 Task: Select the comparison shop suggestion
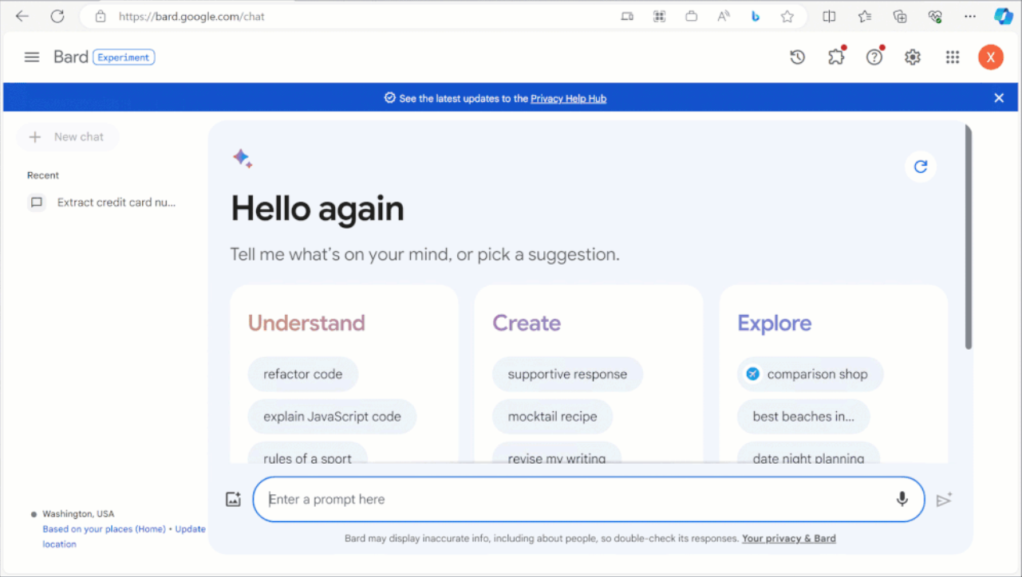pos(810,374)
